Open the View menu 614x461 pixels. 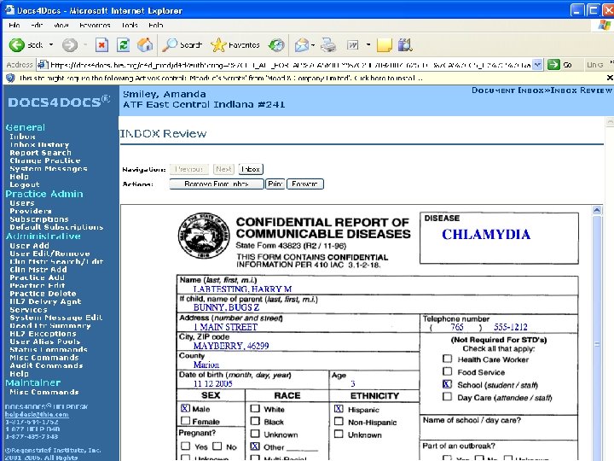(x=61, y=25)
